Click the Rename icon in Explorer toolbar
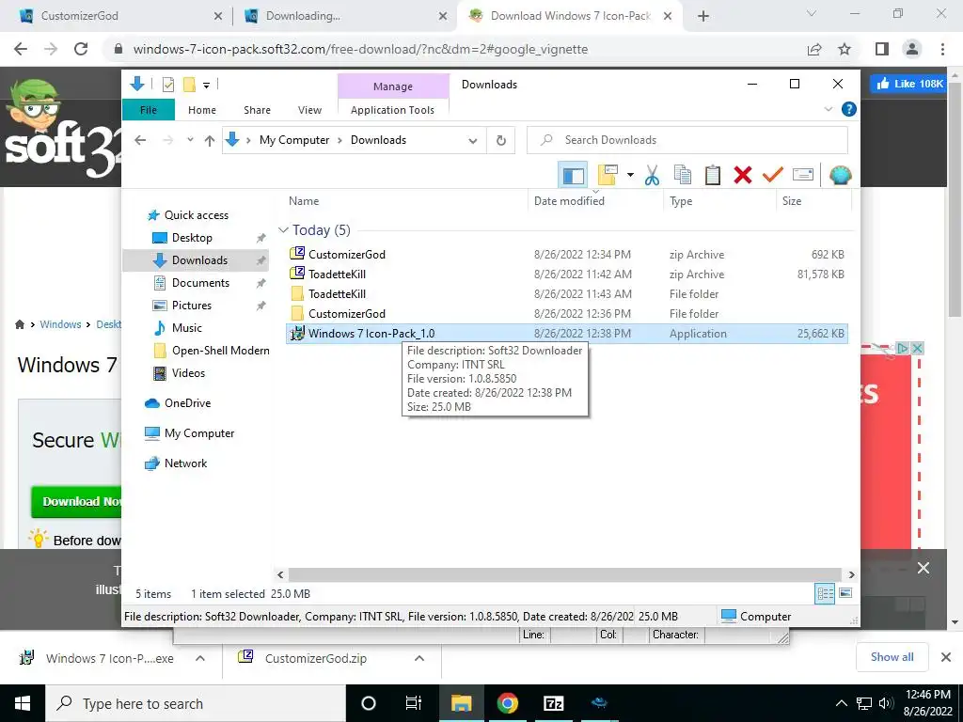Image resolution: width=963 pixels, height=722 pixels. click(803, 175)
